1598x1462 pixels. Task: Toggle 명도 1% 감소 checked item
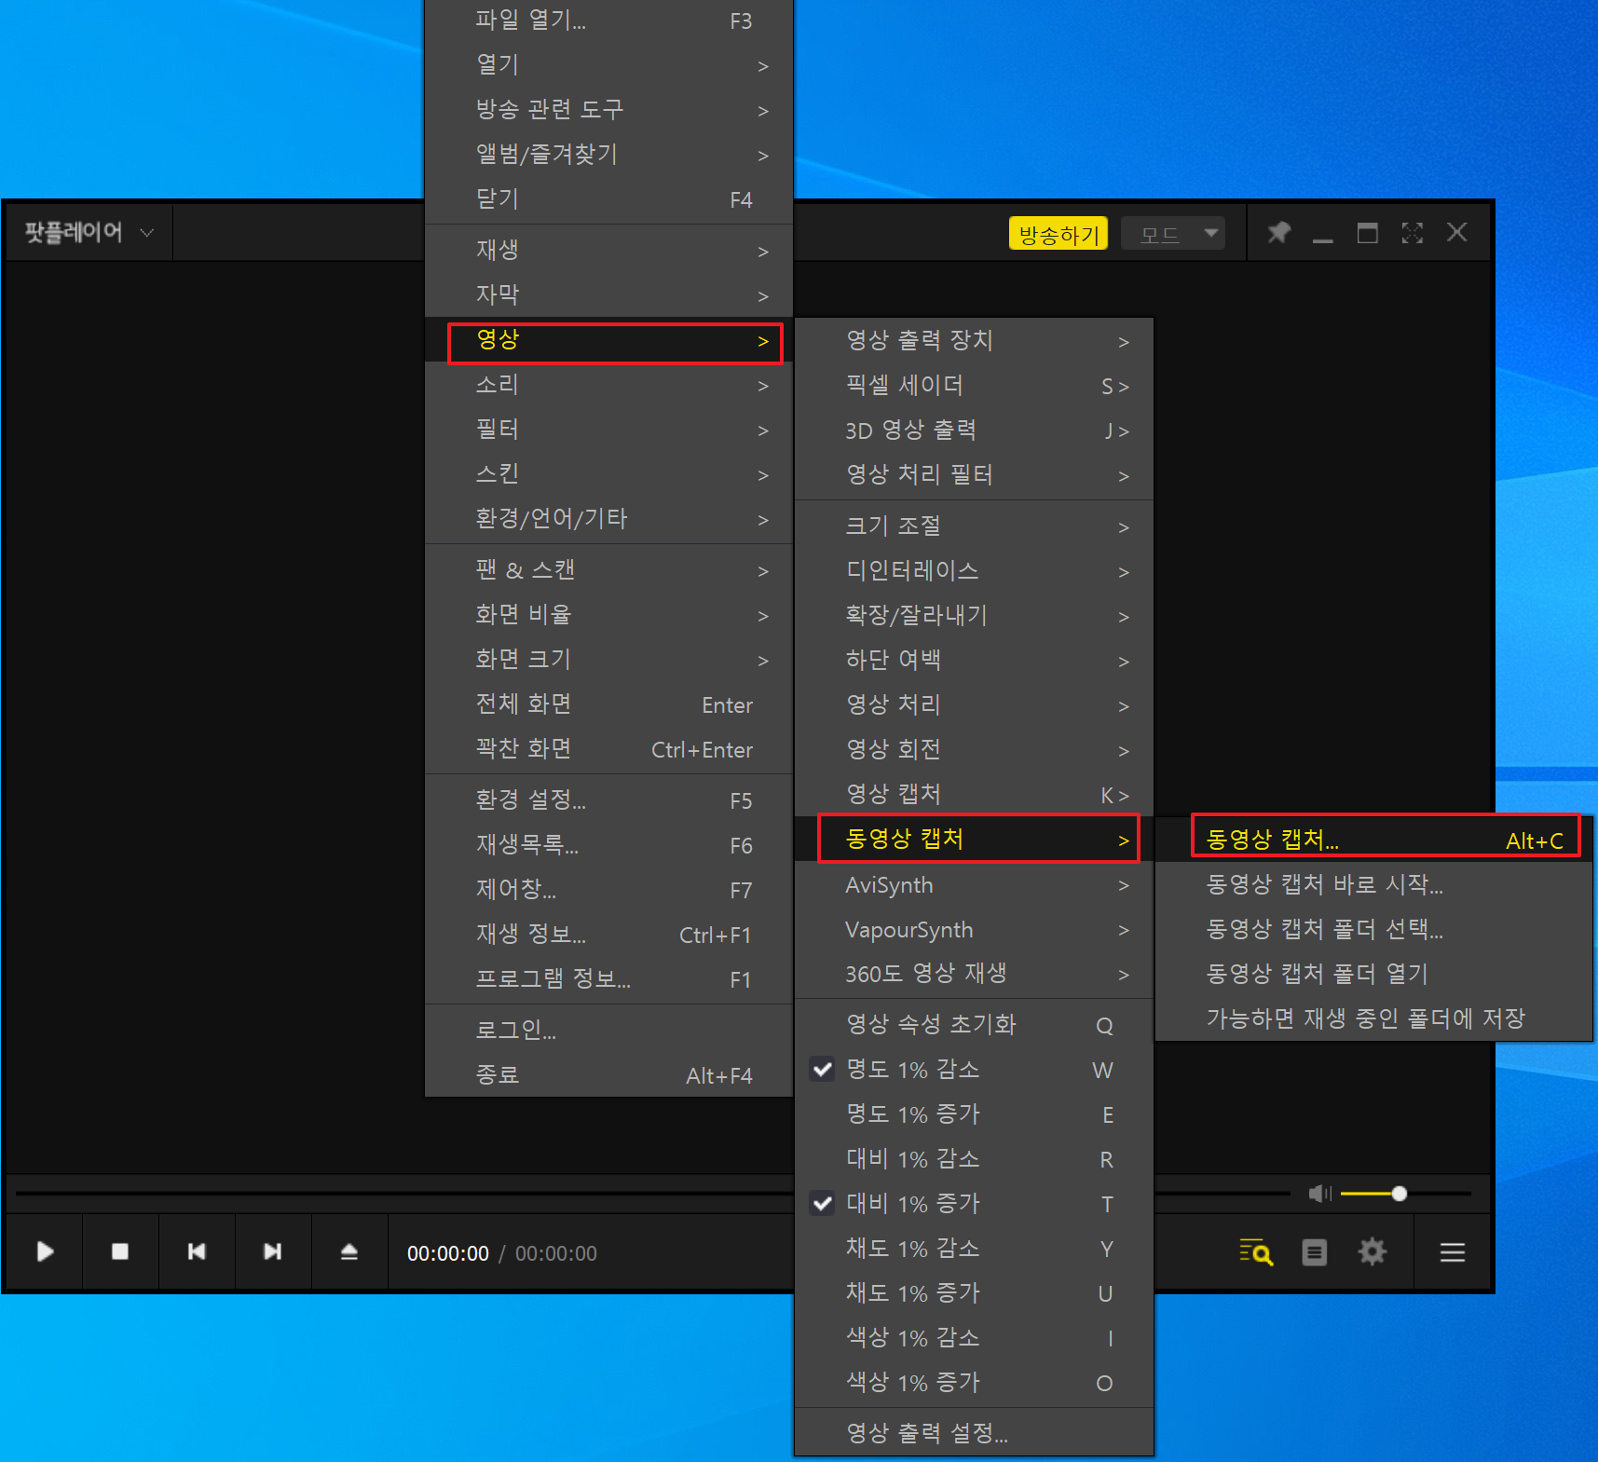[x=974, y=1070]
